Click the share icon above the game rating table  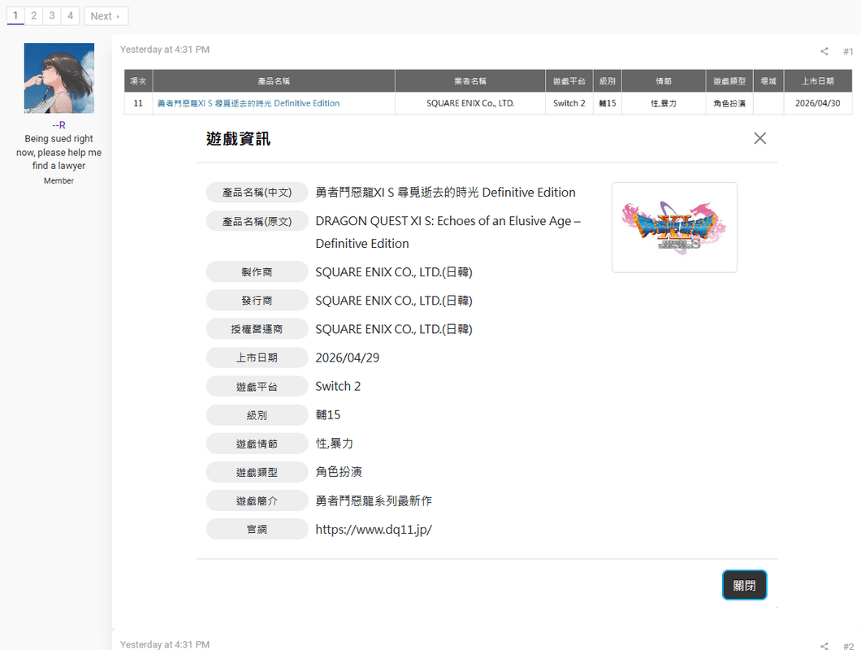coord(824,50)
